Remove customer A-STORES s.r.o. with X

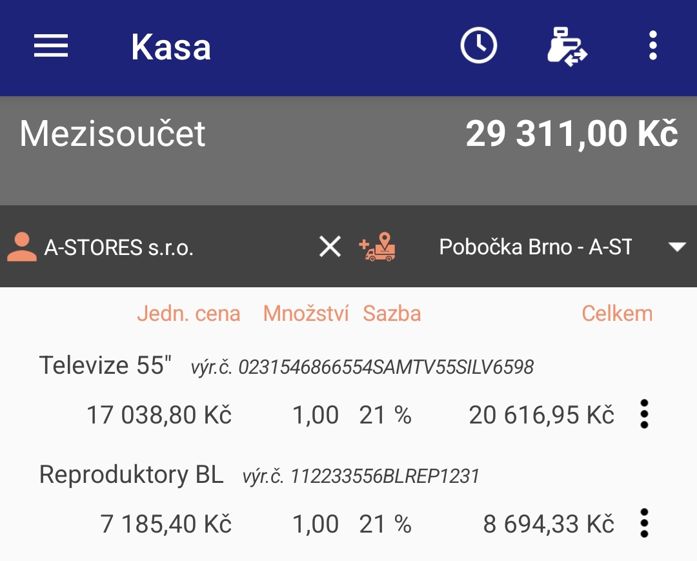click(x=330, y=246)
